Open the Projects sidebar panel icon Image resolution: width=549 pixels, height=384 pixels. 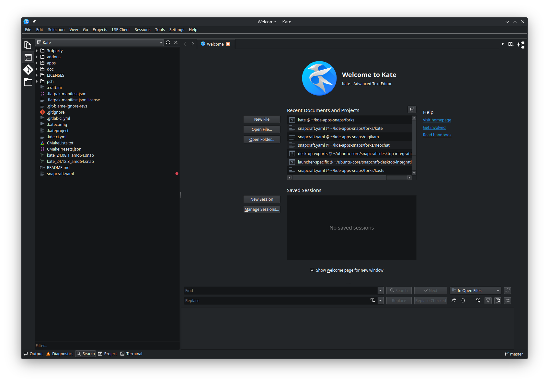point(28,58)
